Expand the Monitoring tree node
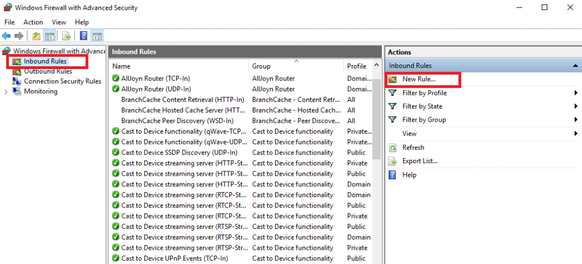Screen dimensions: 582x264 click(6, 92)
